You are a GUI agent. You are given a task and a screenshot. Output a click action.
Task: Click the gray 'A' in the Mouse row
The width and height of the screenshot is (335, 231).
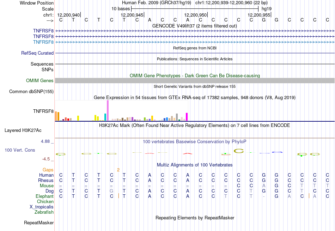(x=264, y=186)
